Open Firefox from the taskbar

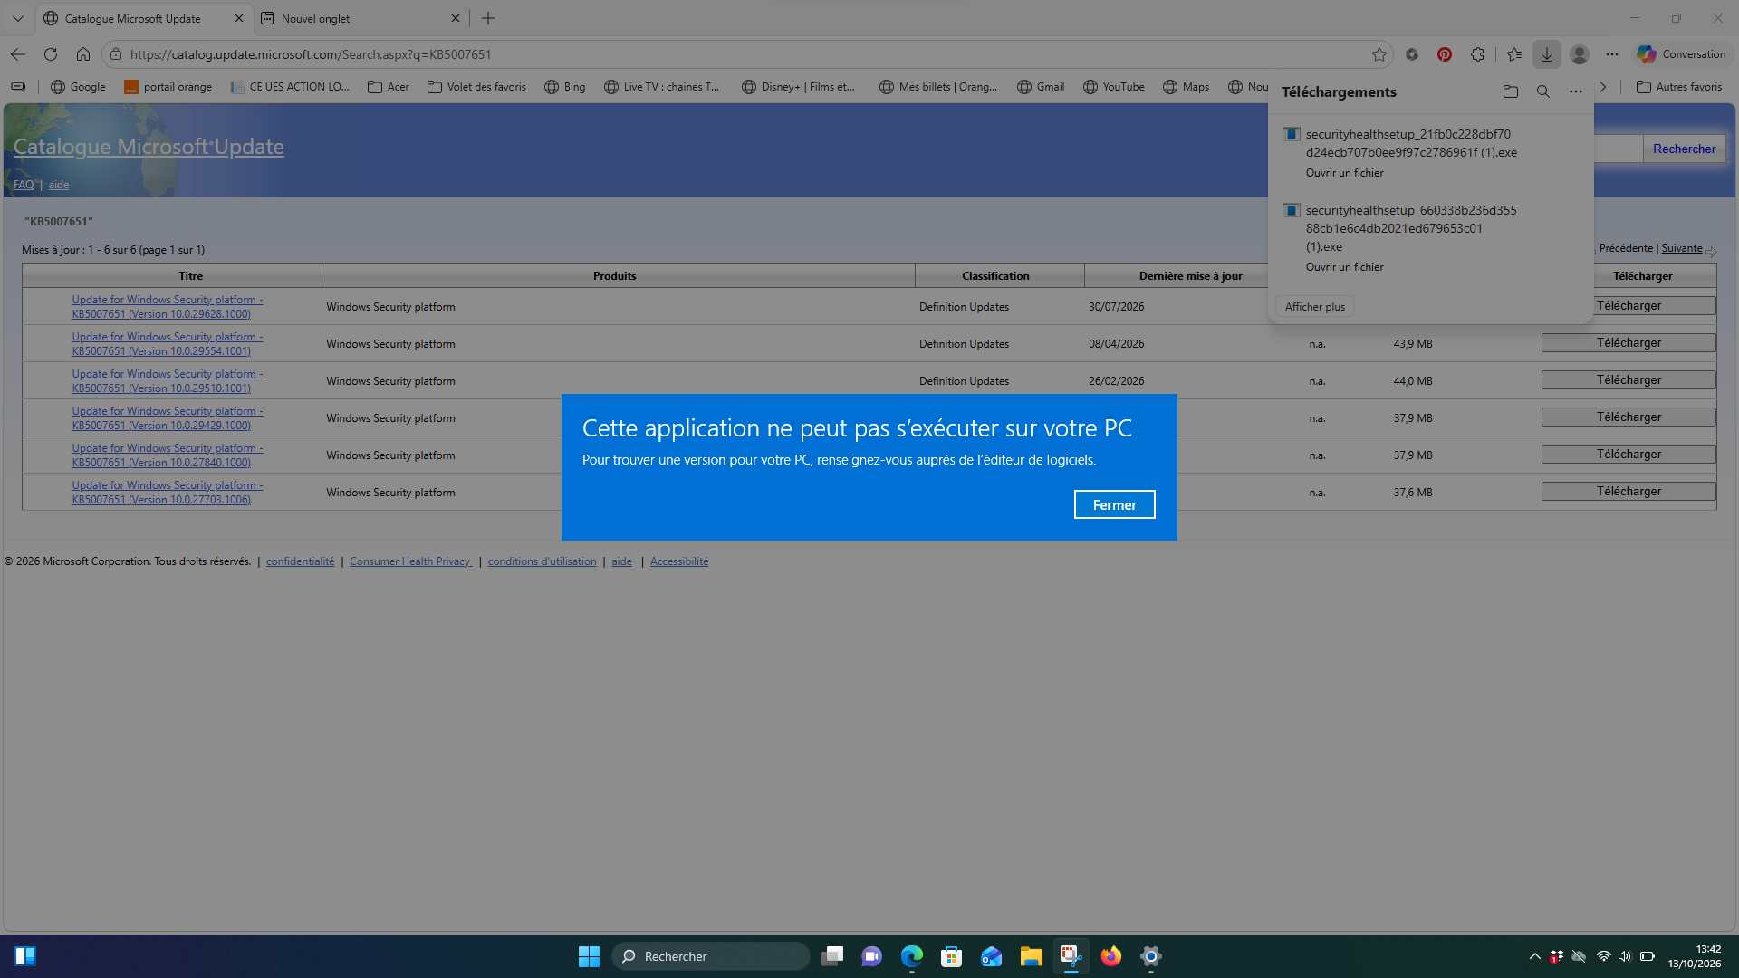1110,956
